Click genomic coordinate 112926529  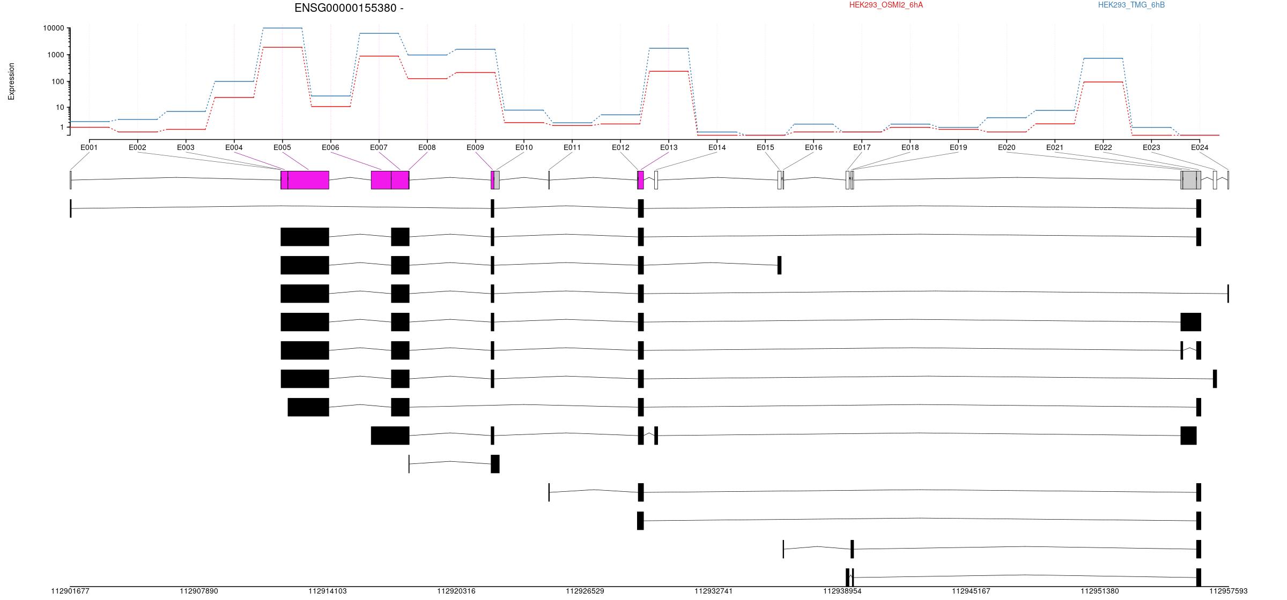point(585,591)
